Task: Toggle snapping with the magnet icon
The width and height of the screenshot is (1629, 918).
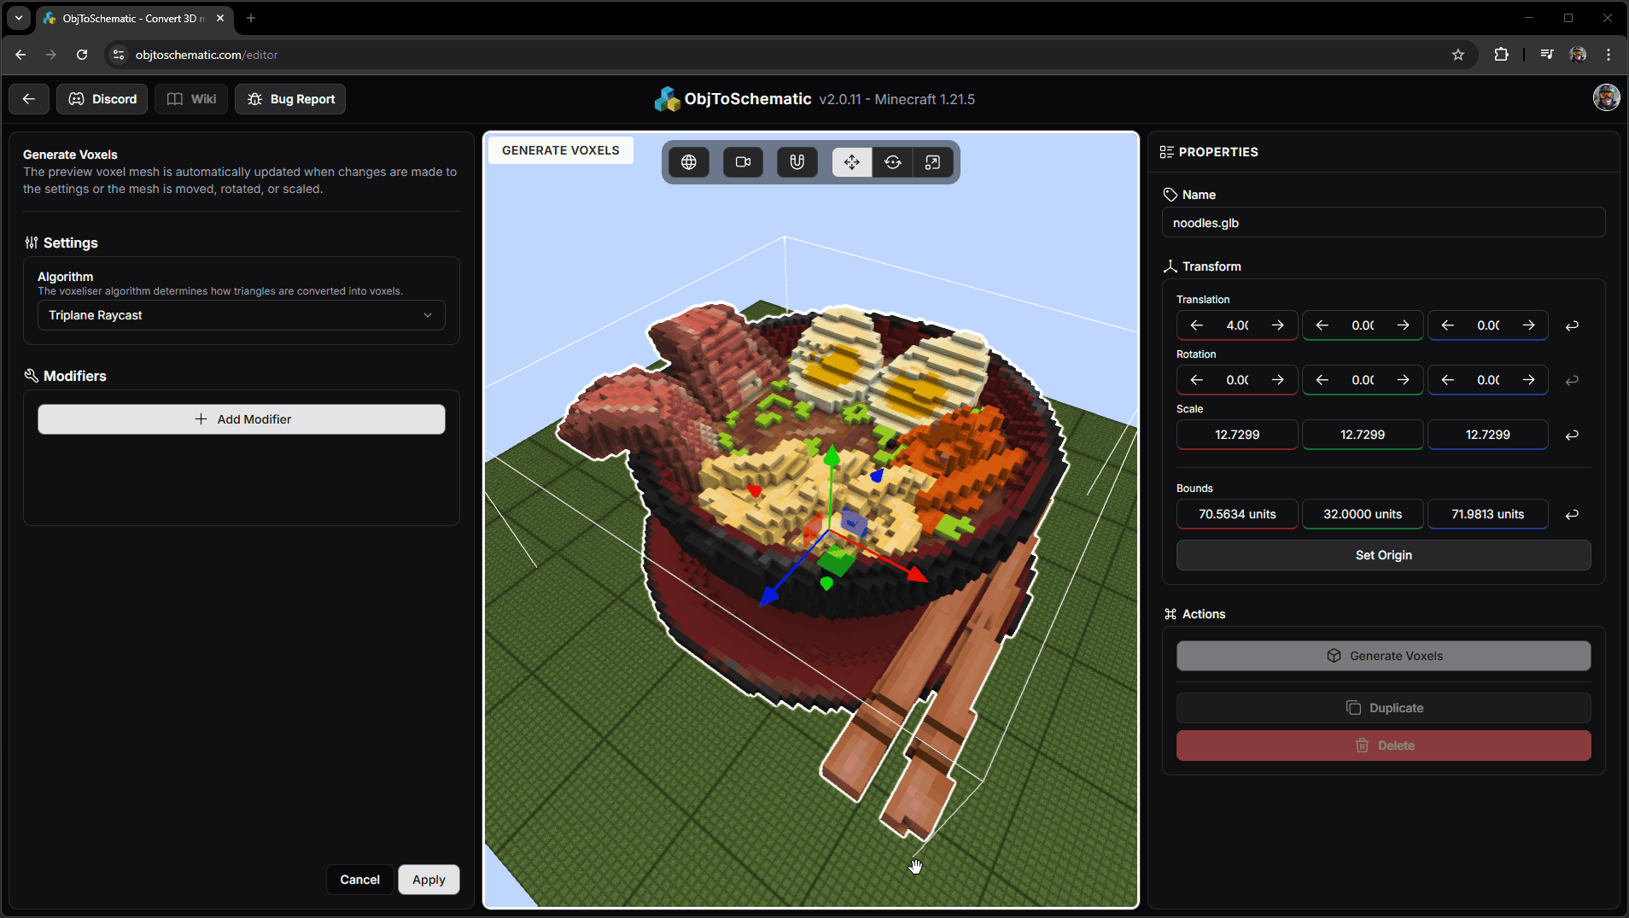Action: coord(797,162)
